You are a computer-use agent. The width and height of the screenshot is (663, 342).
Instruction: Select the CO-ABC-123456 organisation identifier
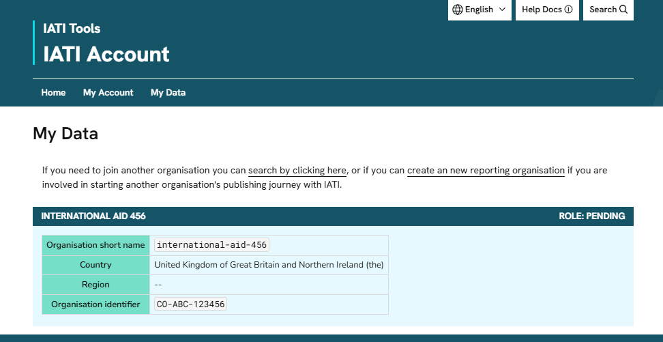(x=191, y=304)
